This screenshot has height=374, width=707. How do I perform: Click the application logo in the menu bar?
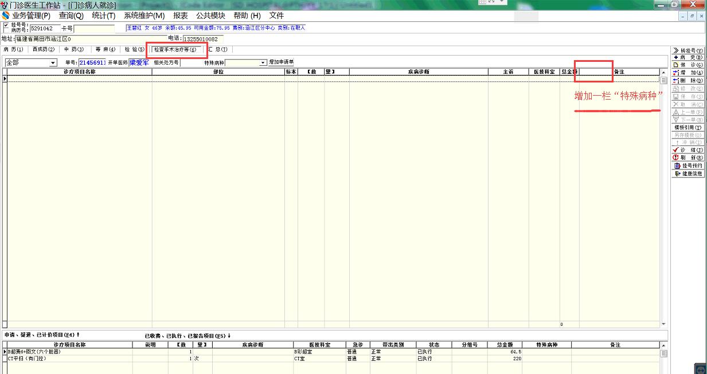point(6,15)
